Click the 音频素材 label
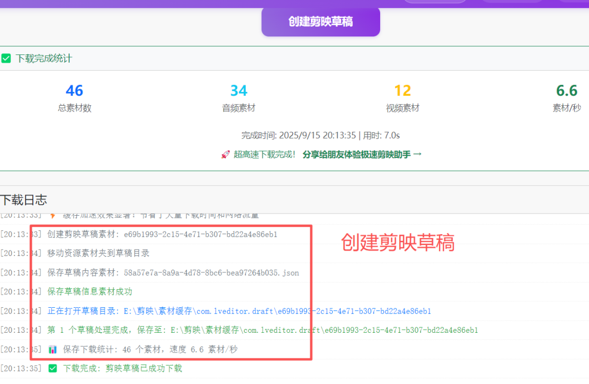 [238, 108]
